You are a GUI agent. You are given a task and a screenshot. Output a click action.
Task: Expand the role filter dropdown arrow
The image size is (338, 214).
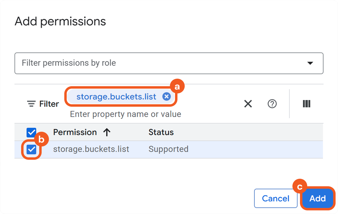tap(310, 63)
